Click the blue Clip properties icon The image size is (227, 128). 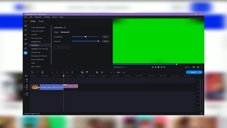72,72
